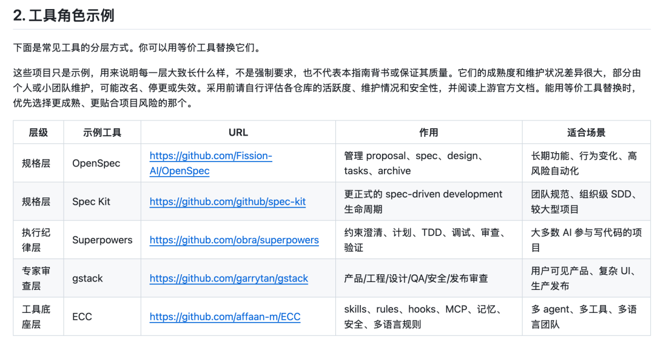The height and width of the screenshot is (339, 655).
Task: Click the '适合场景' column header
Action: point(586,132)
